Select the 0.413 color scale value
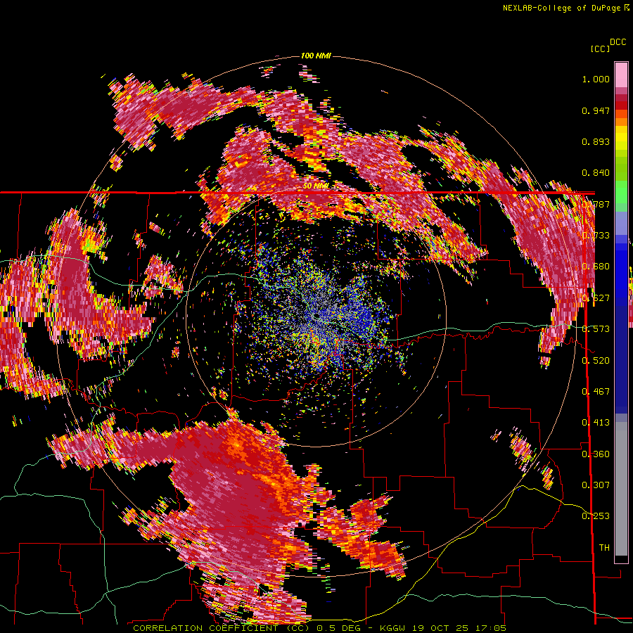This screenshot has height=633, width=633. click(596, 423)
